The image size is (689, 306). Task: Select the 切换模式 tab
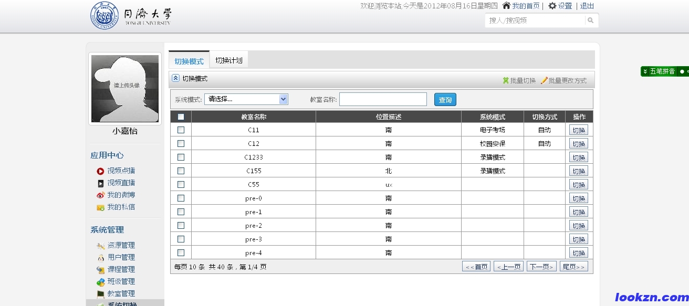pos(189,61)
